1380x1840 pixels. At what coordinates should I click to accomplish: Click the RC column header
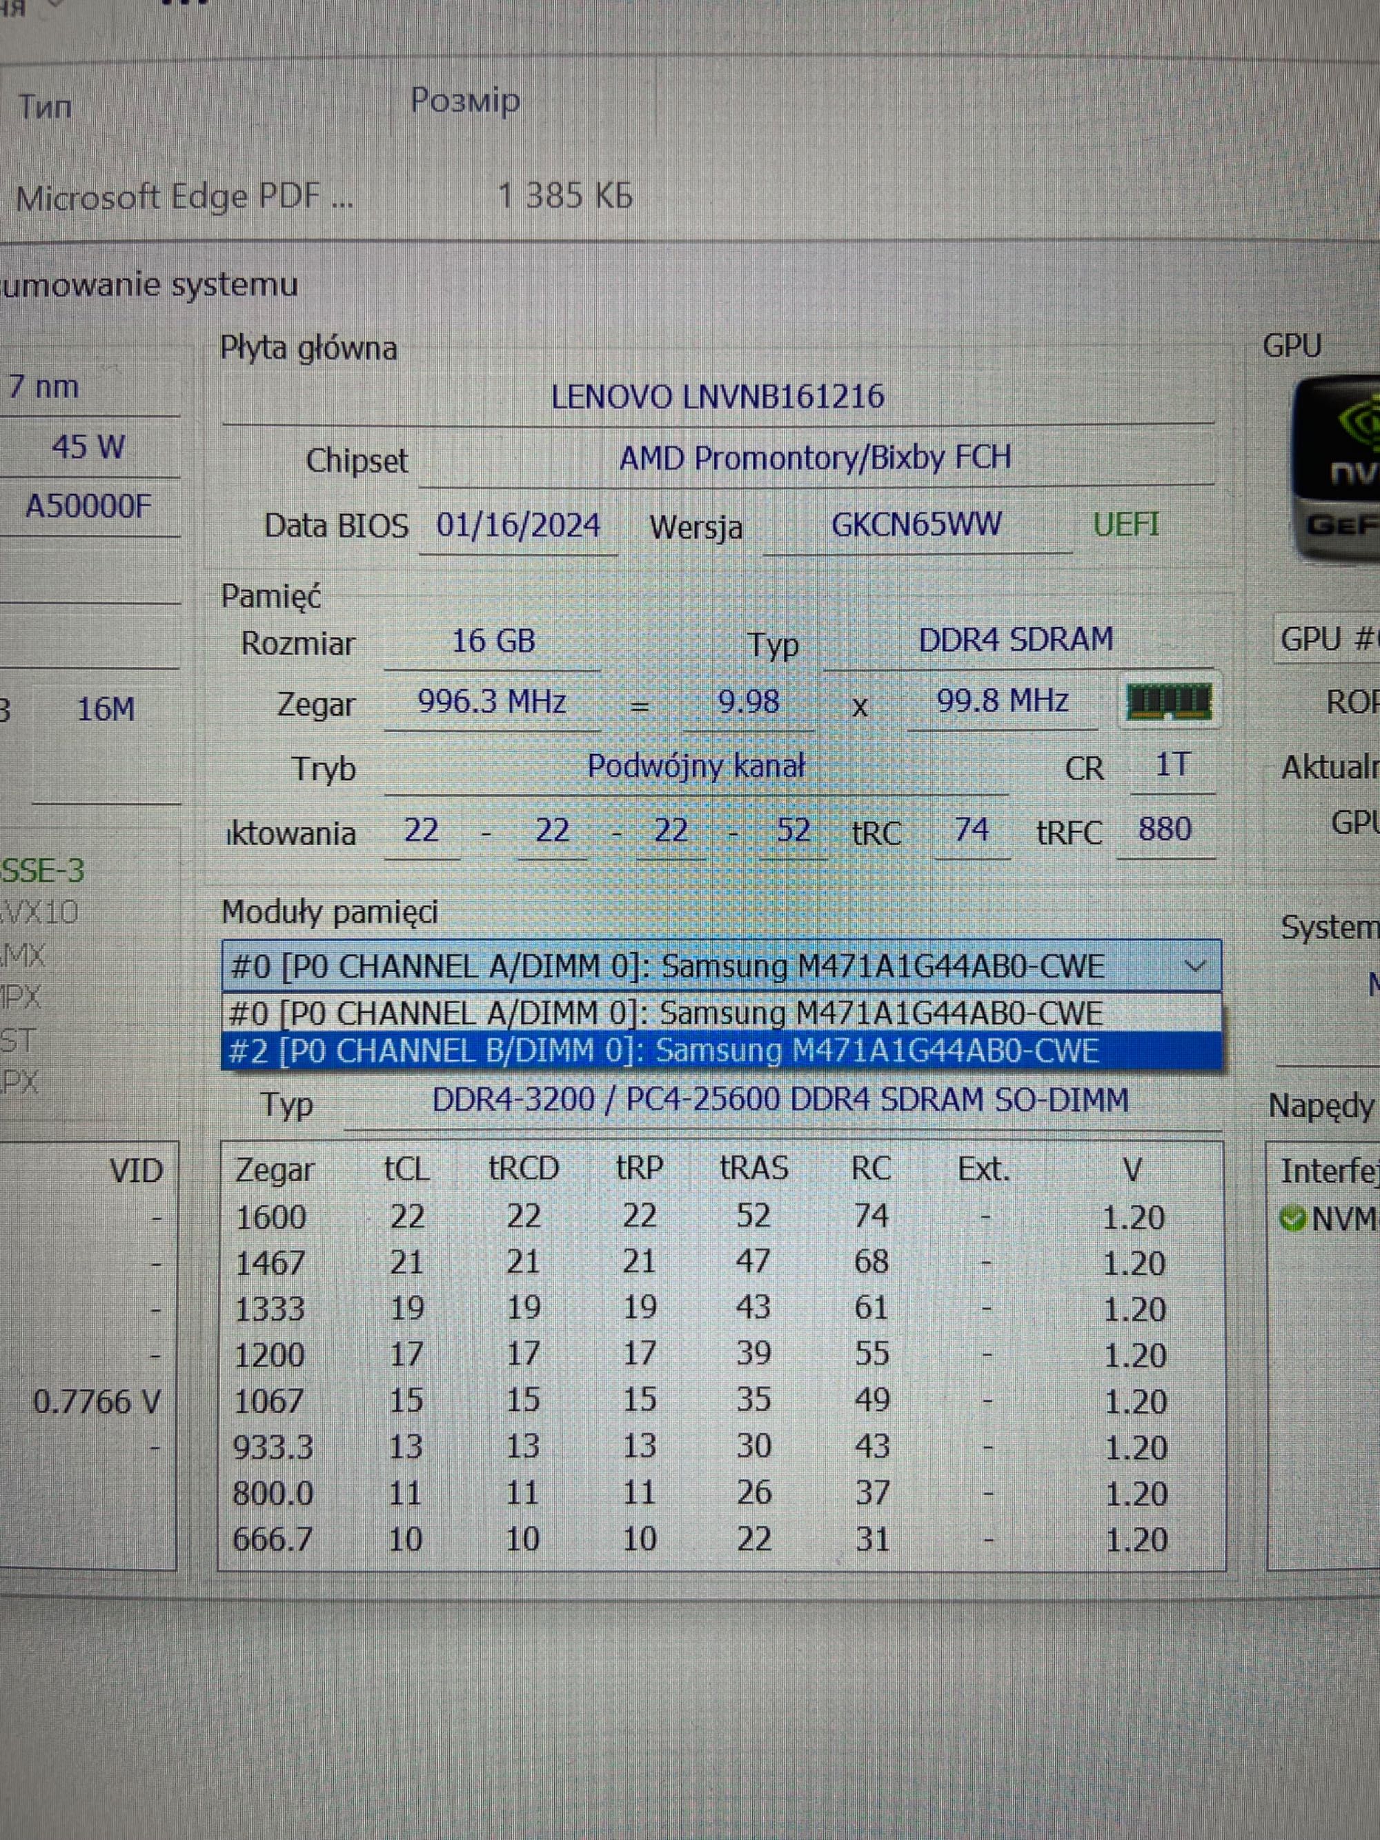coord(871,1169)
